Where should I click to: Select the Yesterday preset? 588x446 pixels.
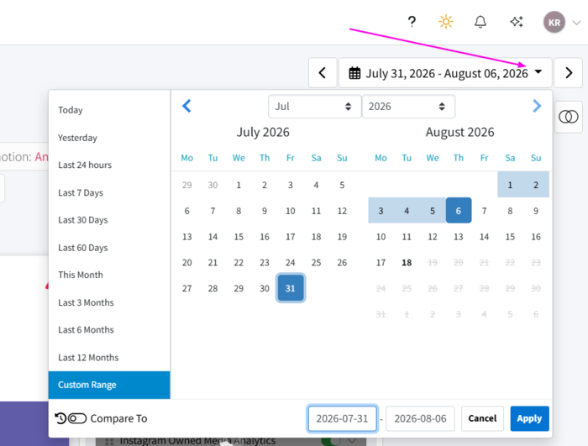pos(108,138)
